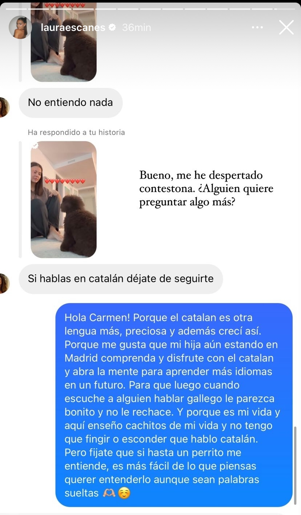This screenshot has height=515, width=301.
Task: Tap the lauraescanes profile avatar
Action: point(20,27)
